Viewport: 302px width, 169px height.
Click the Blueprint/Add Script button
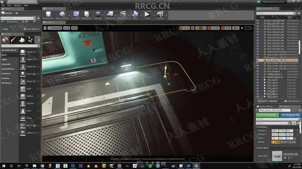click(290, 115)
